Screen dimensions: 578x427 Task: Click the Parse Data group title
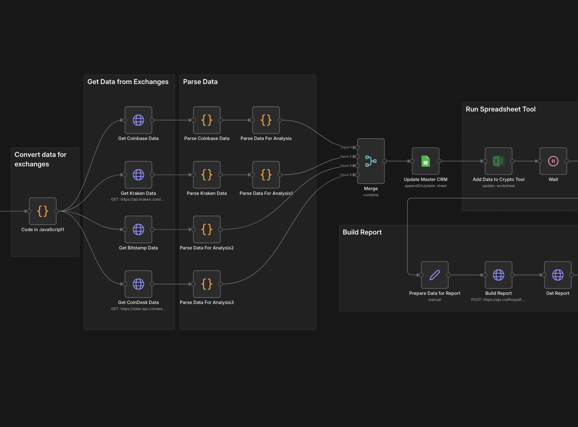point(200,82)
